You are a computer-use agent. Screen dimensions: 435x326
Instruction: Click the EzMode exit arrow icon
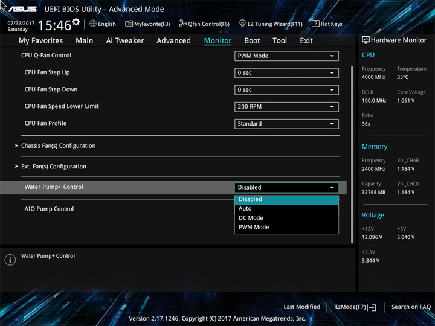tap(372, 307)
